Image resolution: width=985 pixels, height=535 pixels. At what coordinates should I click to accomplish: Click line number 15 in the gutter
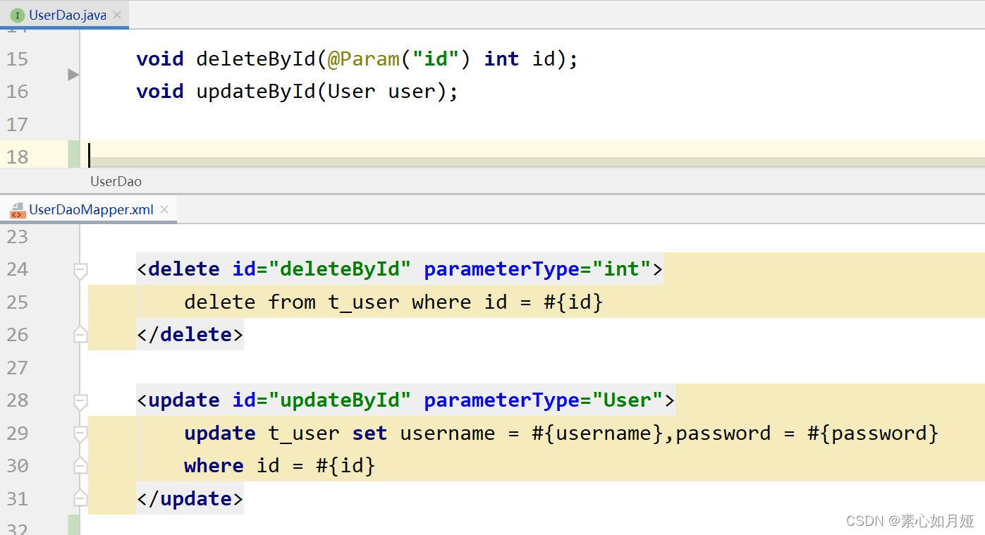18,59
